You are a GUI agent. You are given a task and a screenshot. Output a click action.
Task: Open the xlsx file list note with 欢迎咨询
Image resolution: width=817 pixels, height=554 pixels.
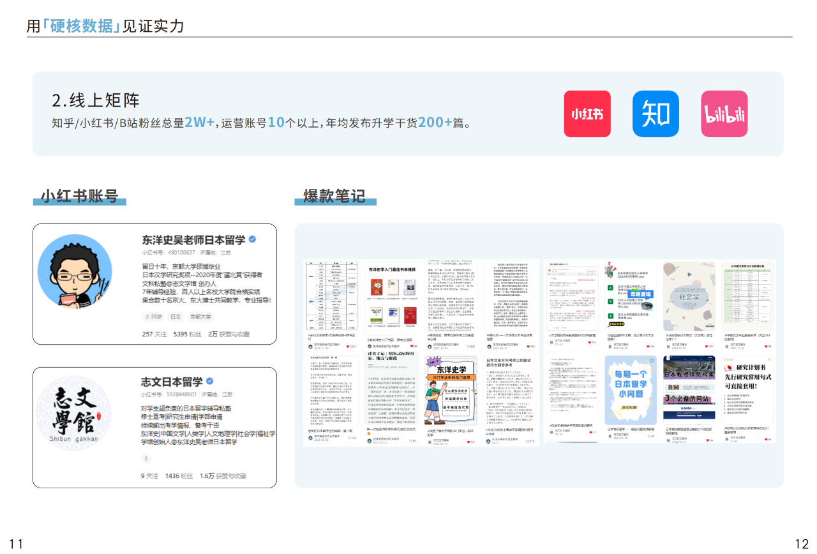click(x=631, y=296)
